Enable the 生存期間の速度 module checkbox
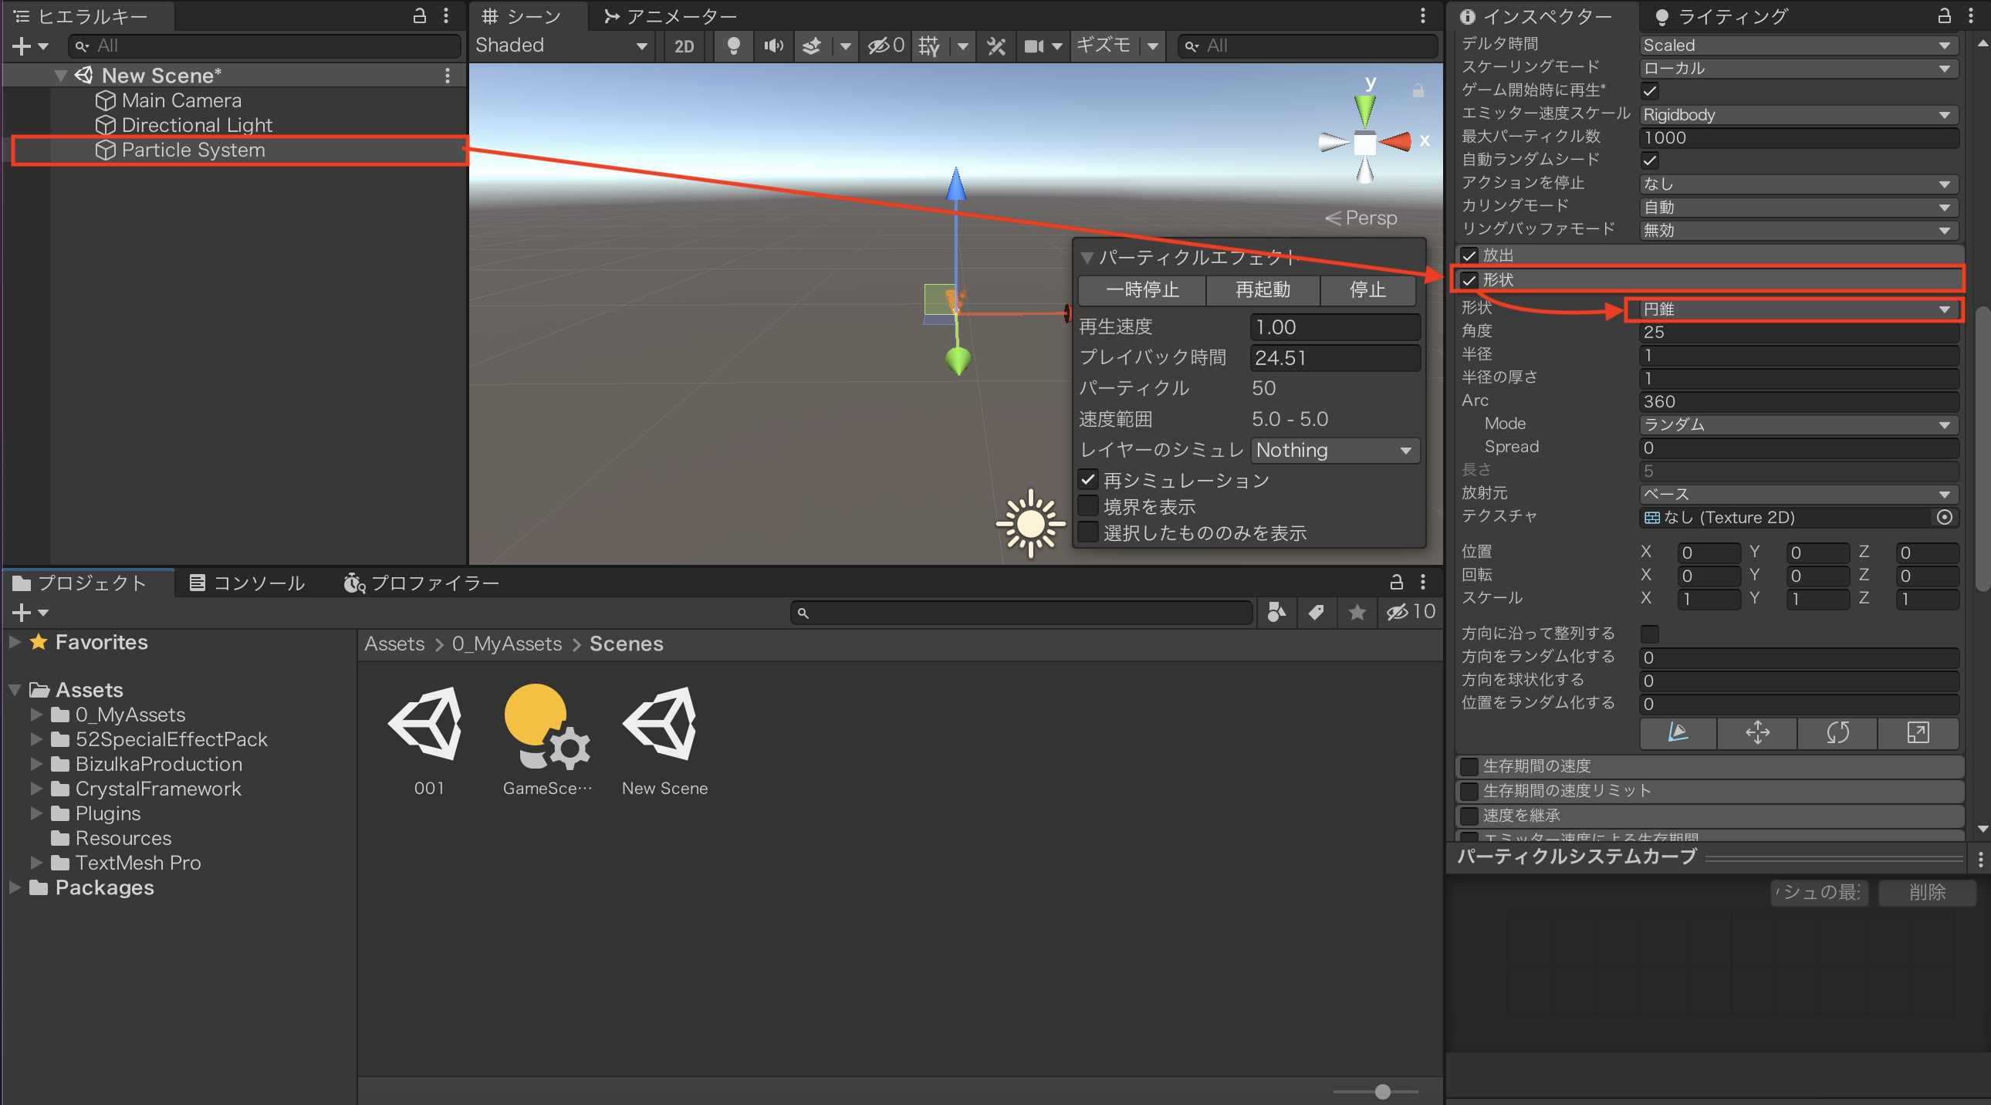The width and height of the screenshot is (1991, 1105). [1469, 766]
